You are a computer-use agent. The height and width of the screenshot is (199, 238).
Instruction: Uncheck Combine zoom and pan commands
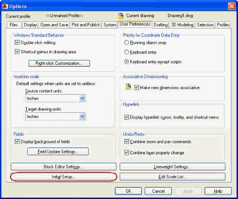tap(127, 141)
